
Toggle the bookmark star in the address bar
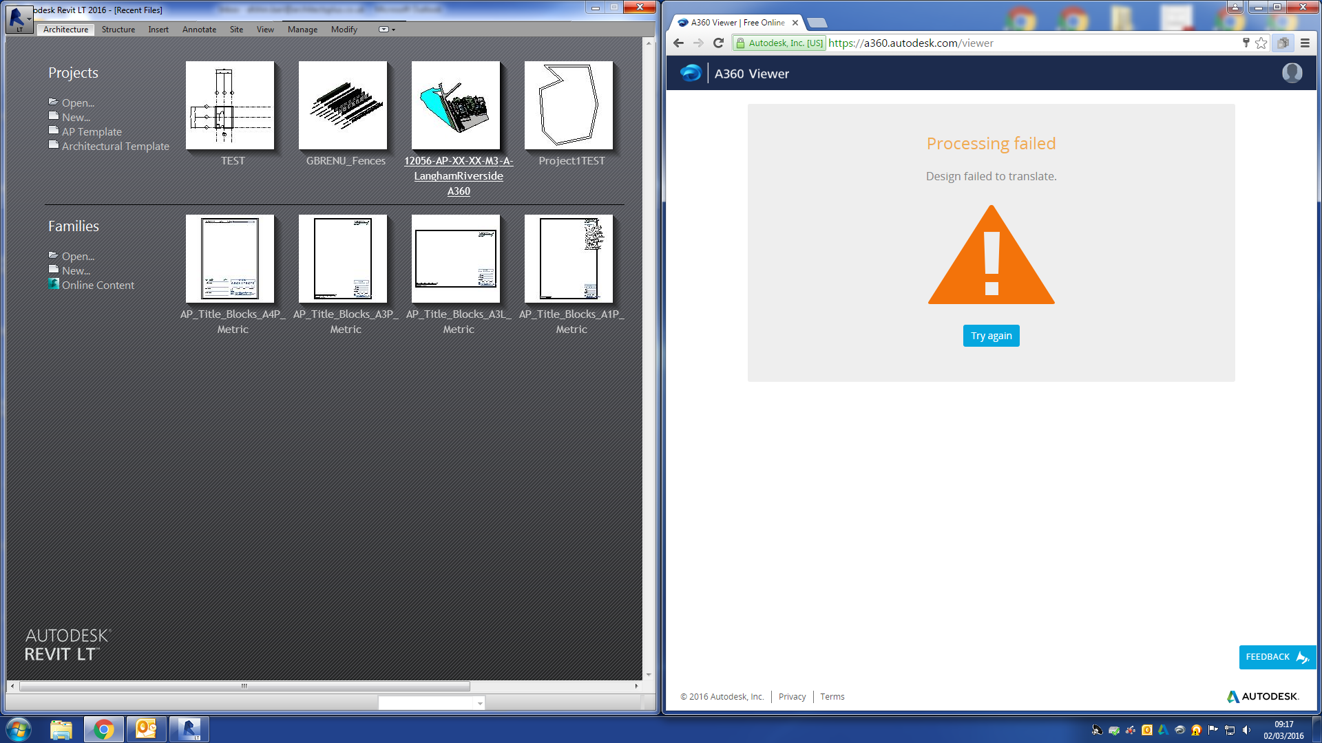click(1260, 43)
